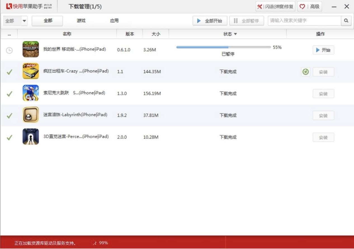Click the green checkmark for 疯狂出租车
Viewport: 354px width, 249px height.
pos(10,72)
